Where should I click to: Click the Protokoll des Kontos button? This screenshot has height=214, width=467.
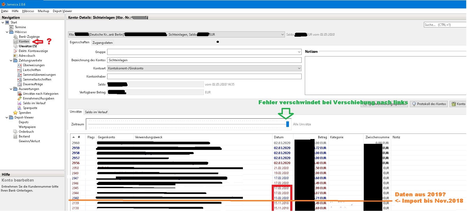click(429, 104)
